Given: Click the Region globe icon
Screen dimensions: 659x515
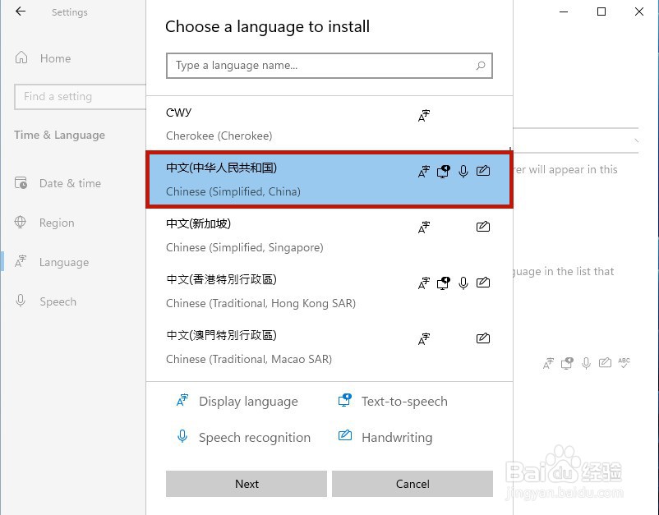Looking at the screenshot, I should (x=21, y=222).
